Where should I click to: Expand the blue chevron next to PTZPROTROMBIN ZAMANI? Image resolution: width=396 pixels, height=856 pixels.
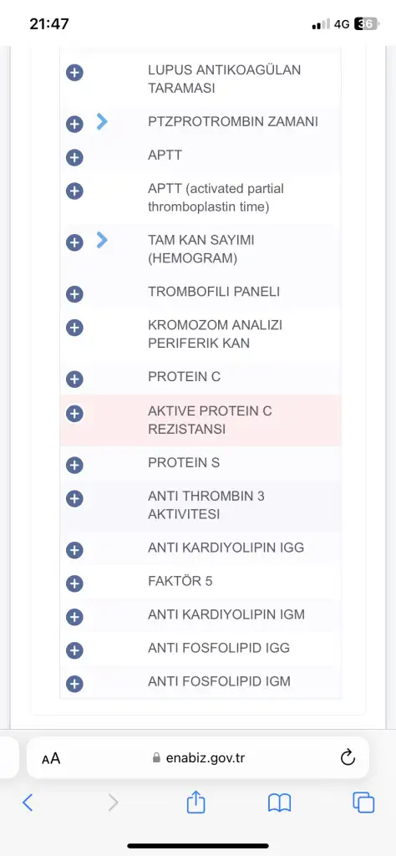coord(102,121)
